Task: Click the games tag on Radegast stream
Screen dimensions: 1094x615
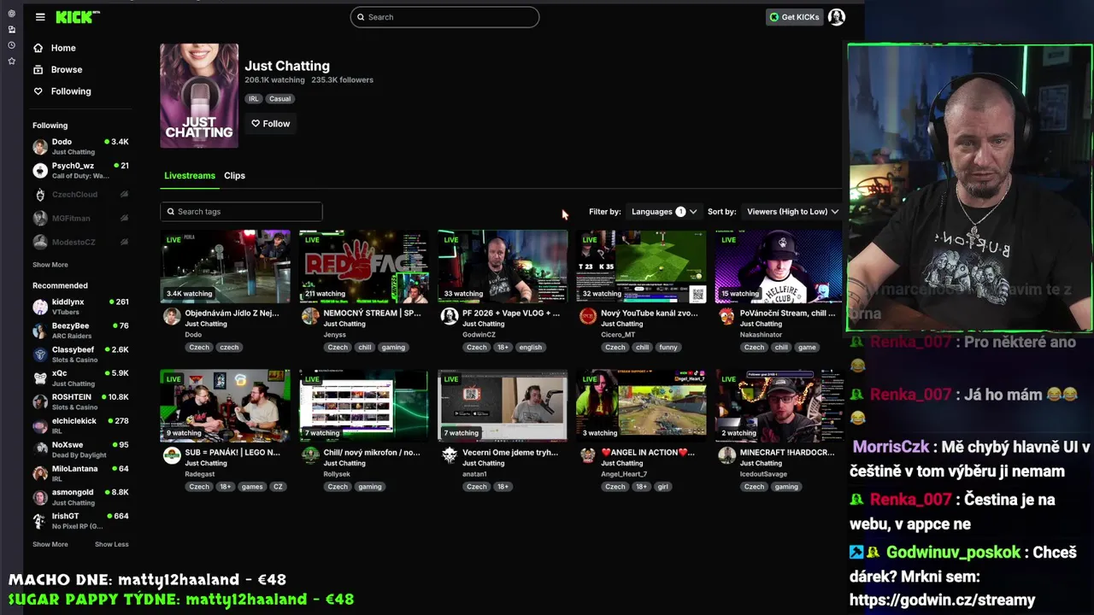Action: click(252, 487)
